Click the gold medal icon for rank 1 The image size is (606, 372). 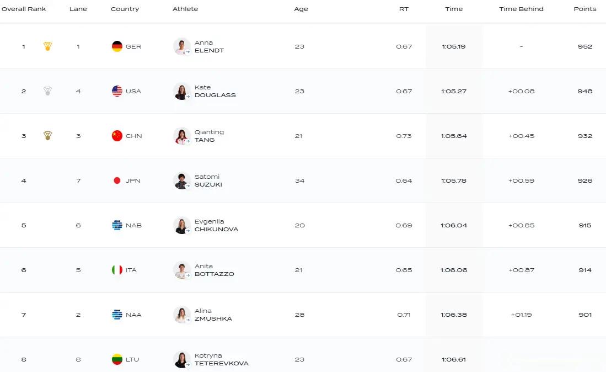[47, 46]
